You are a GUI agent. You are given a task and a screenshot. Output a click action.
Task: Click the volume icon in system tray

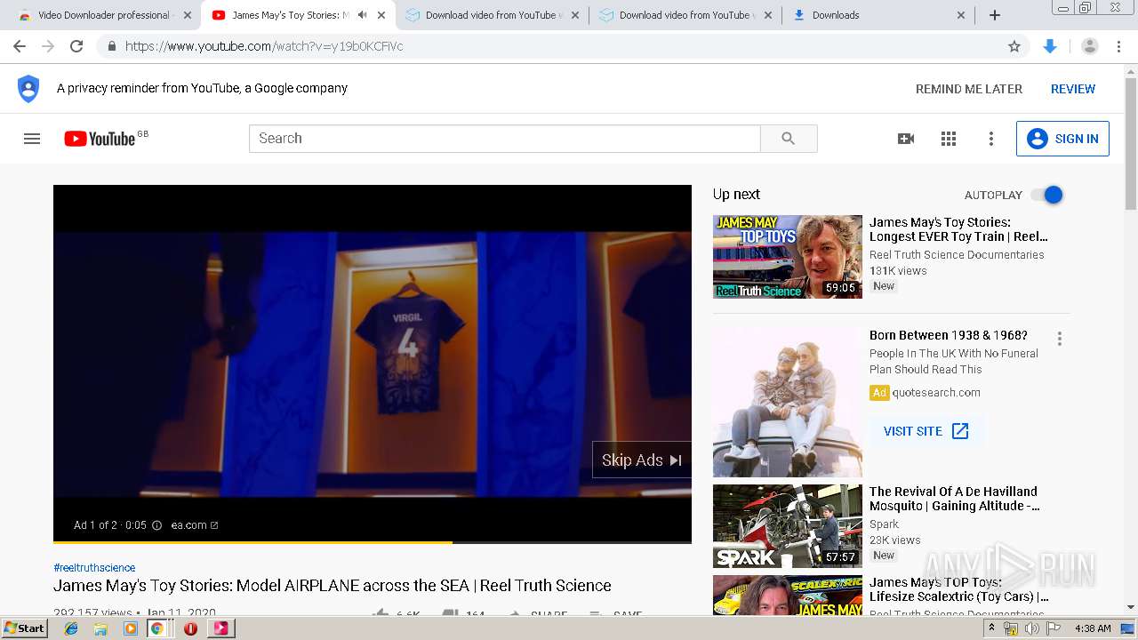(x=1032, y=628)
